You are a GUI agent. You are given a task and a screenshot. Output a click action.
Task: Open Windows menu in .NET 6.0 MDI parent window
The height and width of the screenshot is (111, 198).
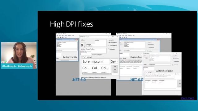point(130,36)
